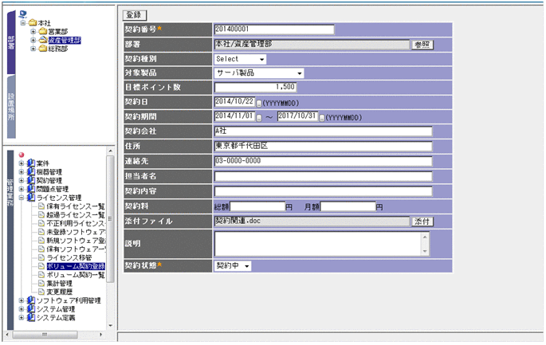Open the 契約種別 Select dropdown
The height and width of the screenshot is (345, 546).
[x=240, y=59]
